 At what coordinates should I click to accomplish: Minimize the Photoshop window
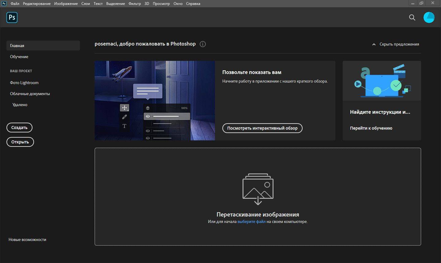coord(413,3)
